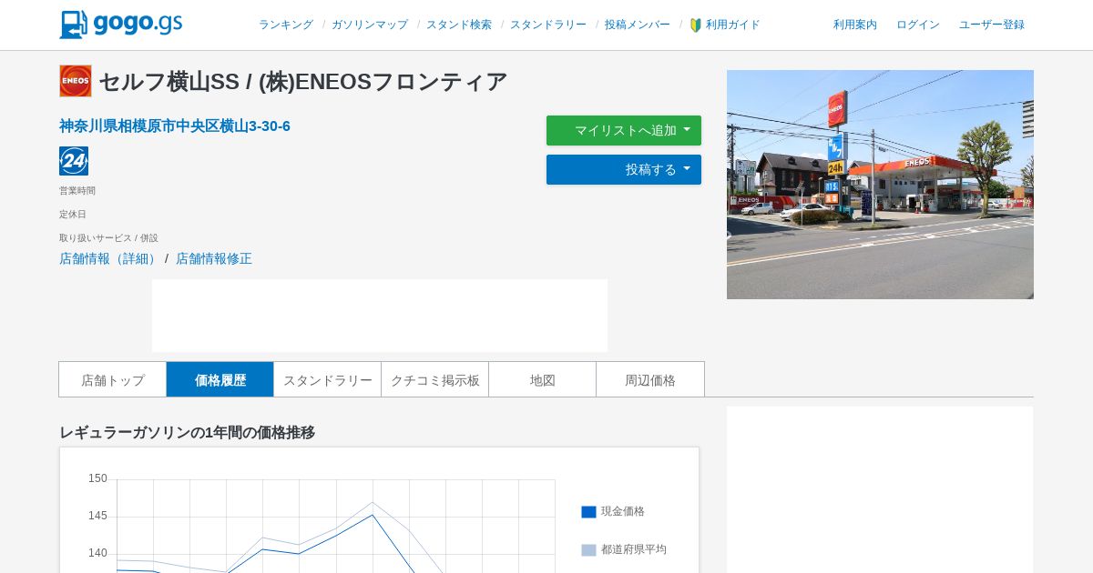Open the クチコミ掲示板 tab

(x=435, y=379)
